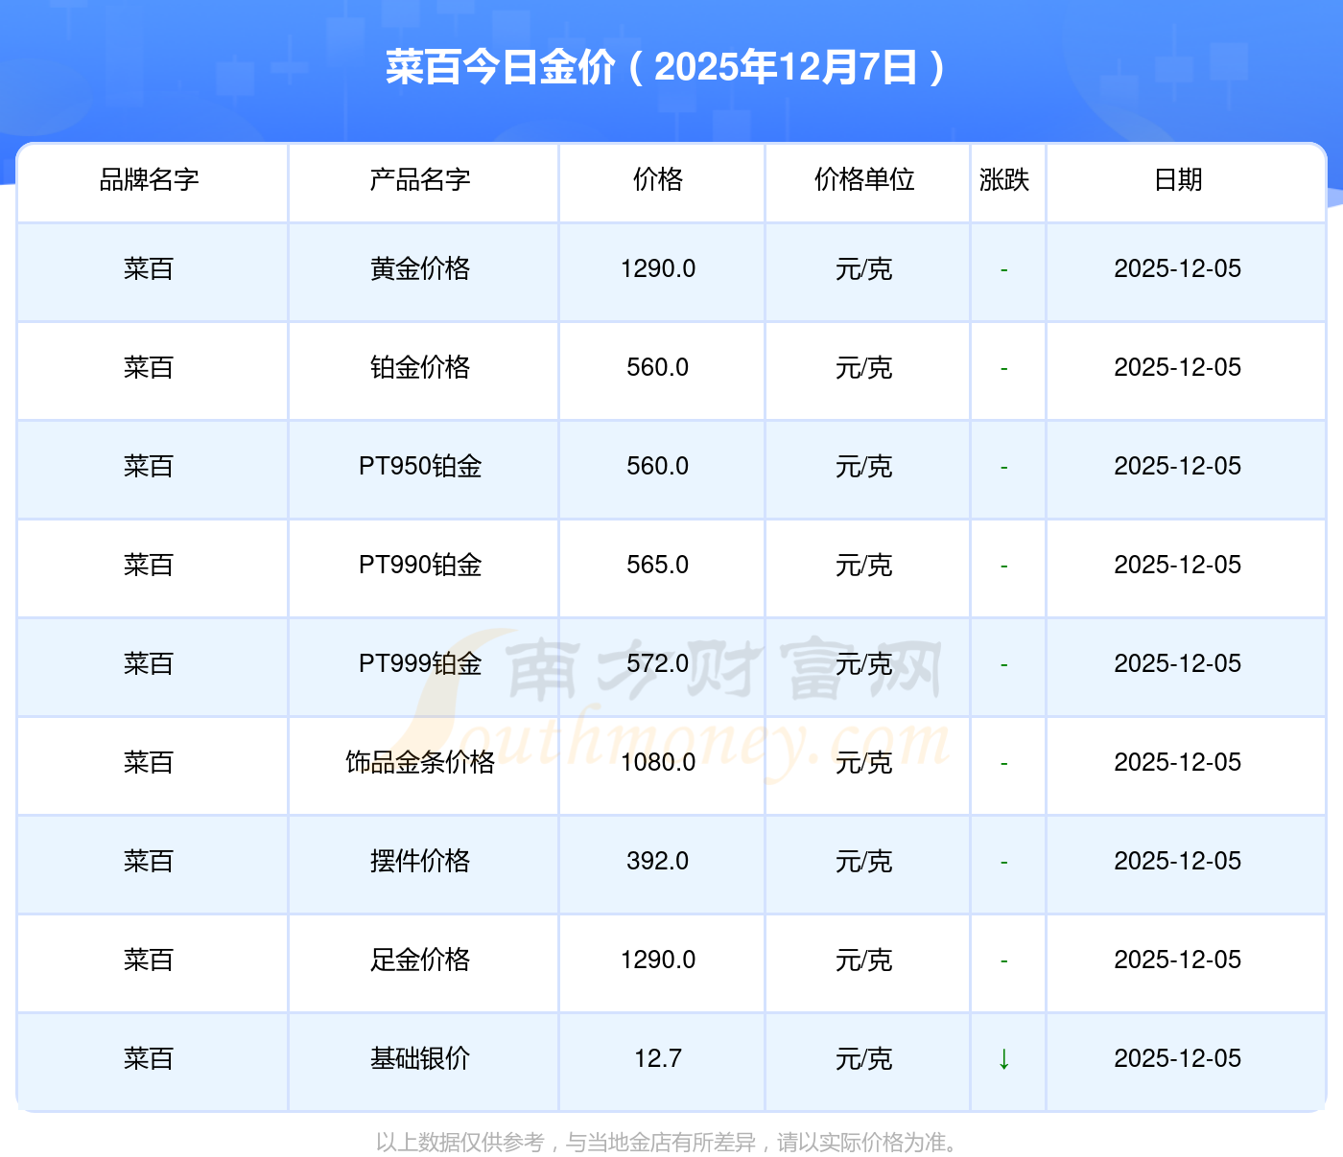Click the 392.0 price value
The height and width of the screenshot is (1157, 1343).
658,861
